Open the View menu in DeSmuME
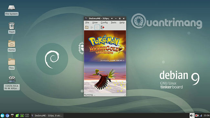The height and width of the screenshot is (118, 210). (x=95, y=23)
